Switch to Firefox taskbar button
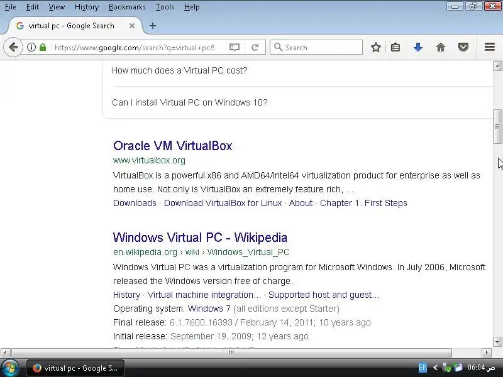Screen dimensions: 503x377 tap(75, 368)
